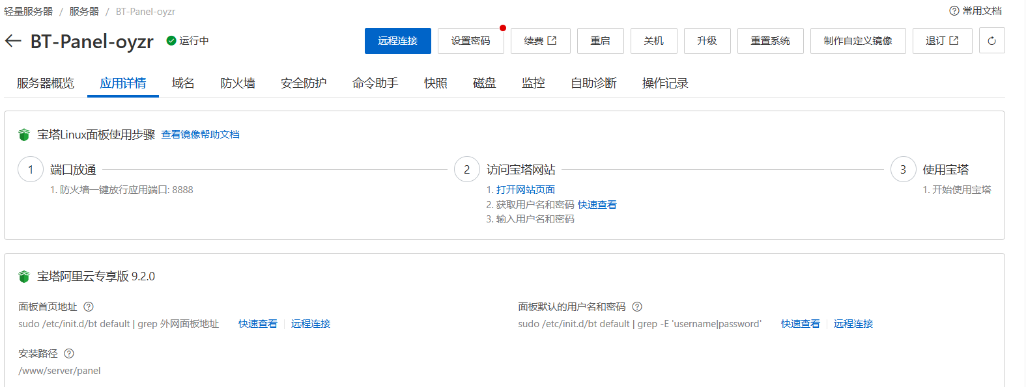The height and width of the screenshot is (387, 1026).
Task: Switch to the 服务器概览 tab
Action: [x=46, y=83]
